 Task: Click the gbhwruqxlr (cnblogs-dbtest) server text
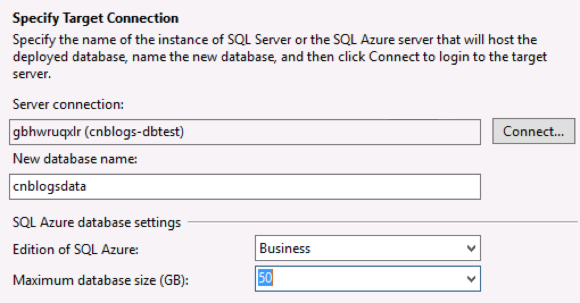coord(99,132)
